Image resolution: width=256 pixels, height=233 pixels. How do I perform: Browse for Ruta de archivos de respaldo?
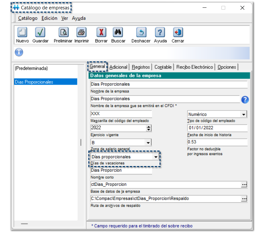[244, 198]
